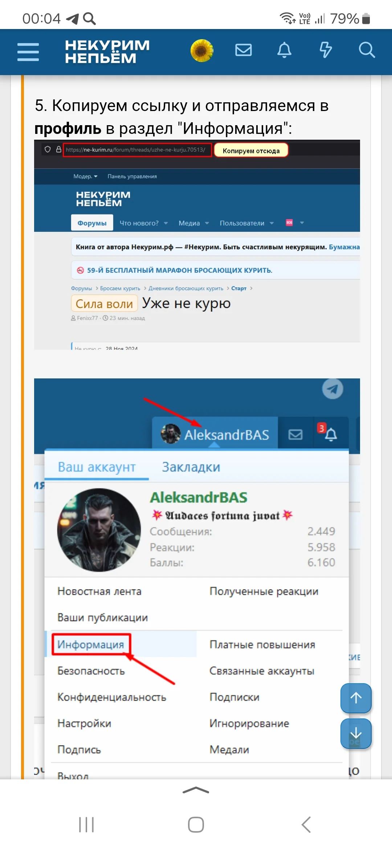The image size is (392, 849).
Task: Tap Конфиденциальность in the account menu image
Action: (x=112, y=697)
